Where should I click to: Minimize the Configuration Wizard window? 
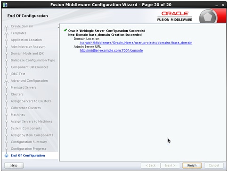[217, 5]
